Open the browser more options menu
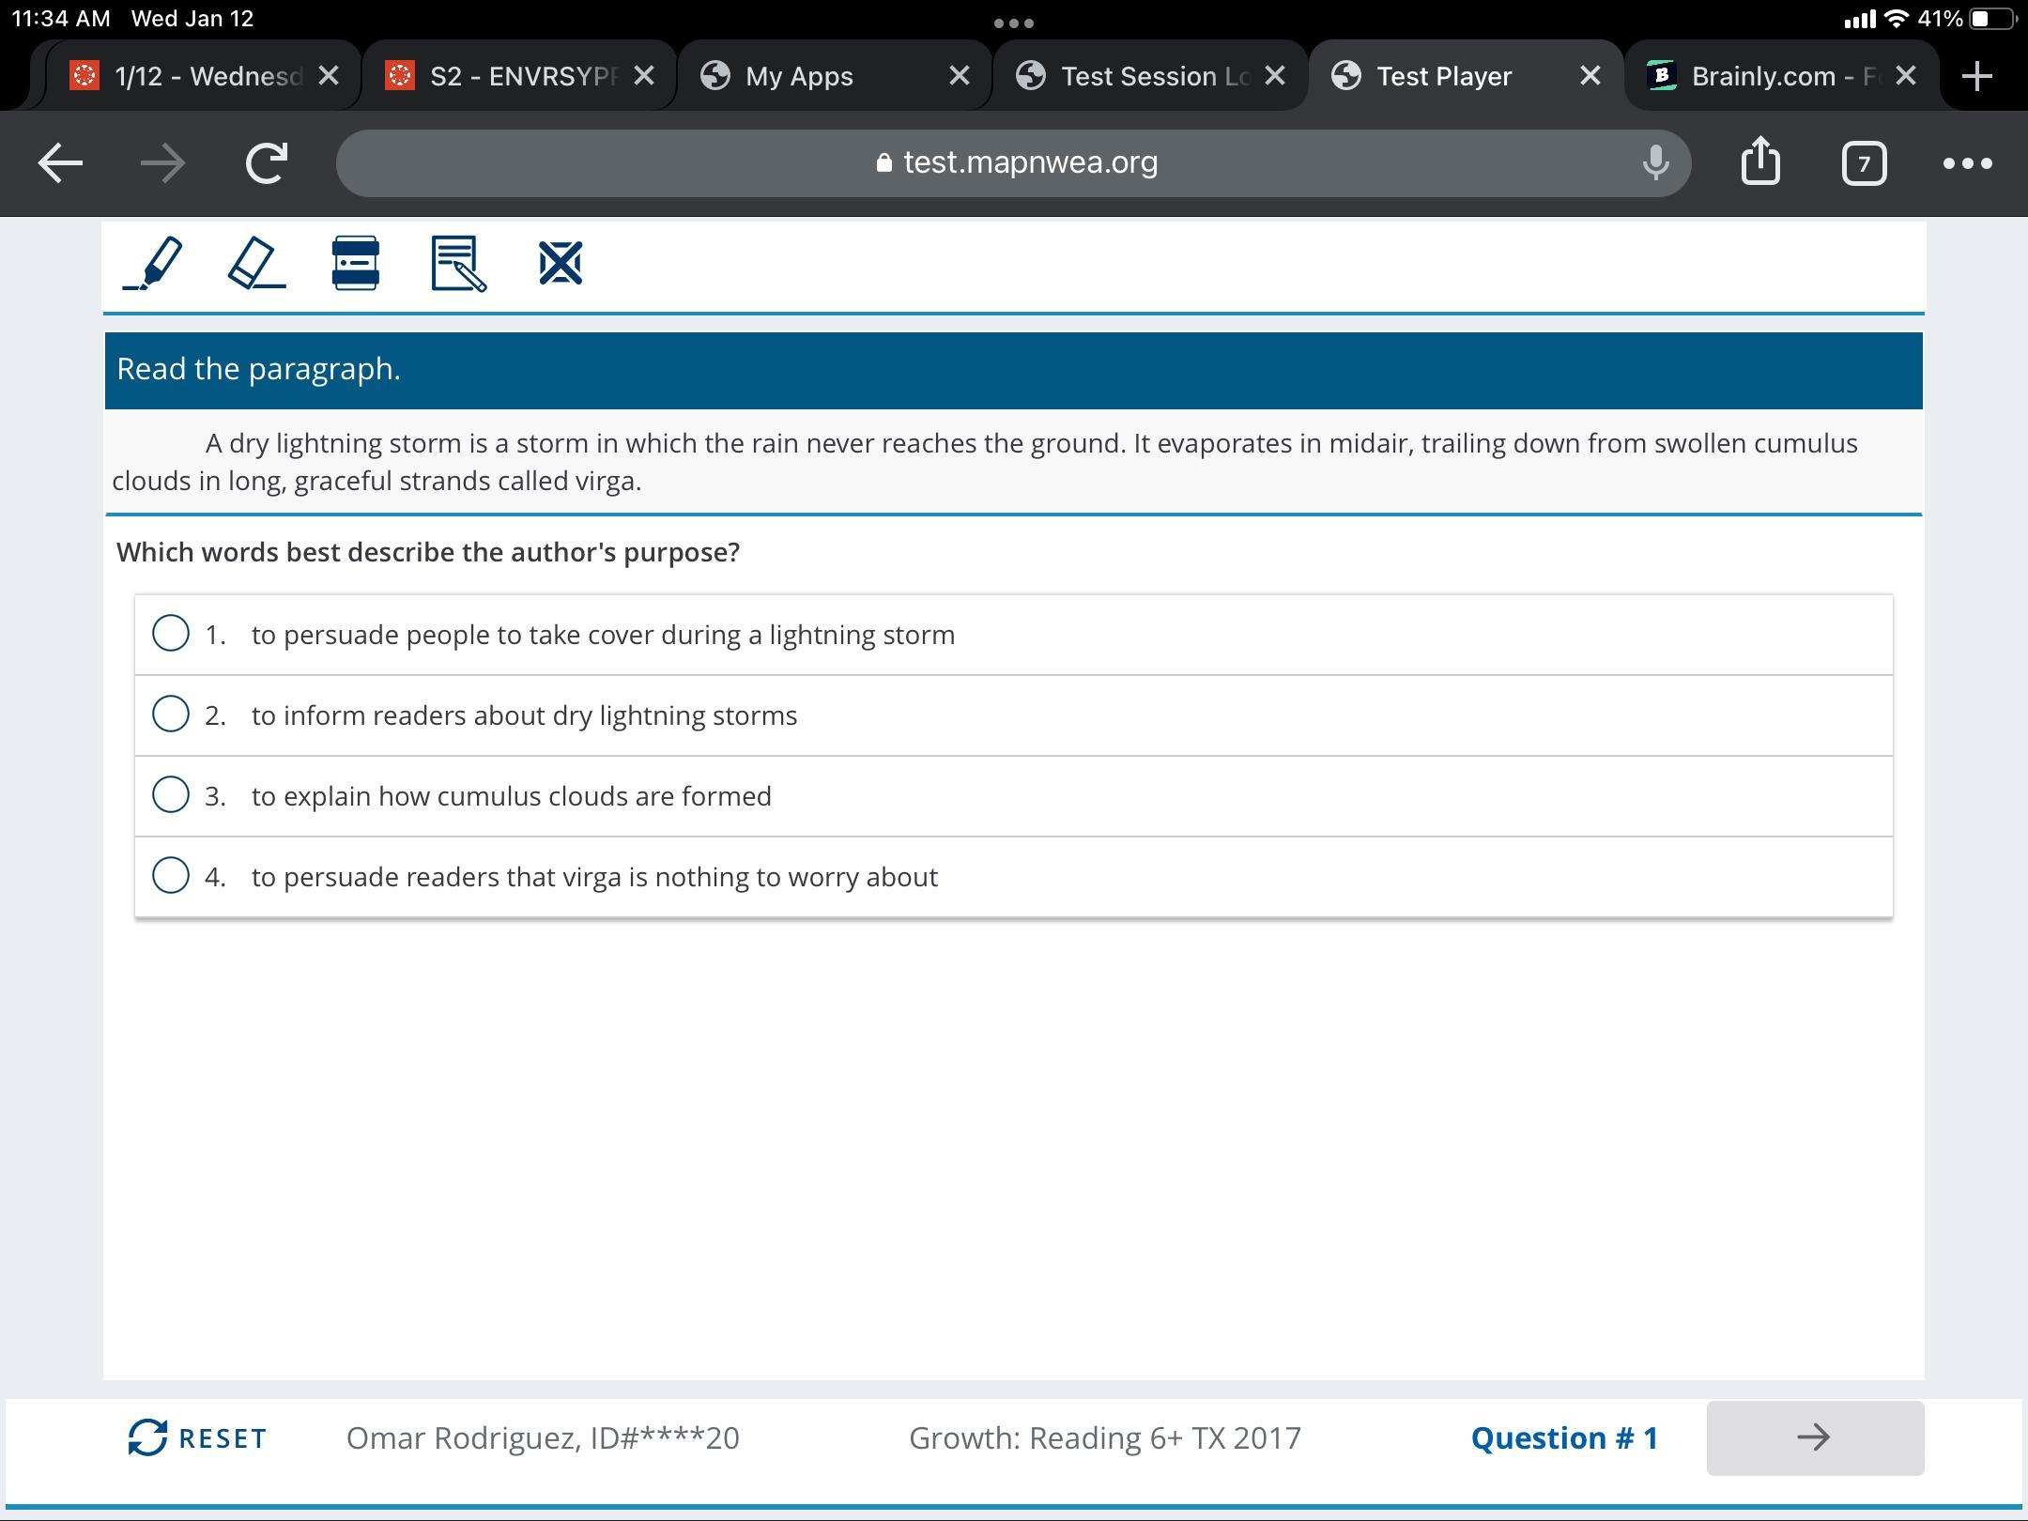Screen dimensions: 2028x1521 (x=1967, y=162)
